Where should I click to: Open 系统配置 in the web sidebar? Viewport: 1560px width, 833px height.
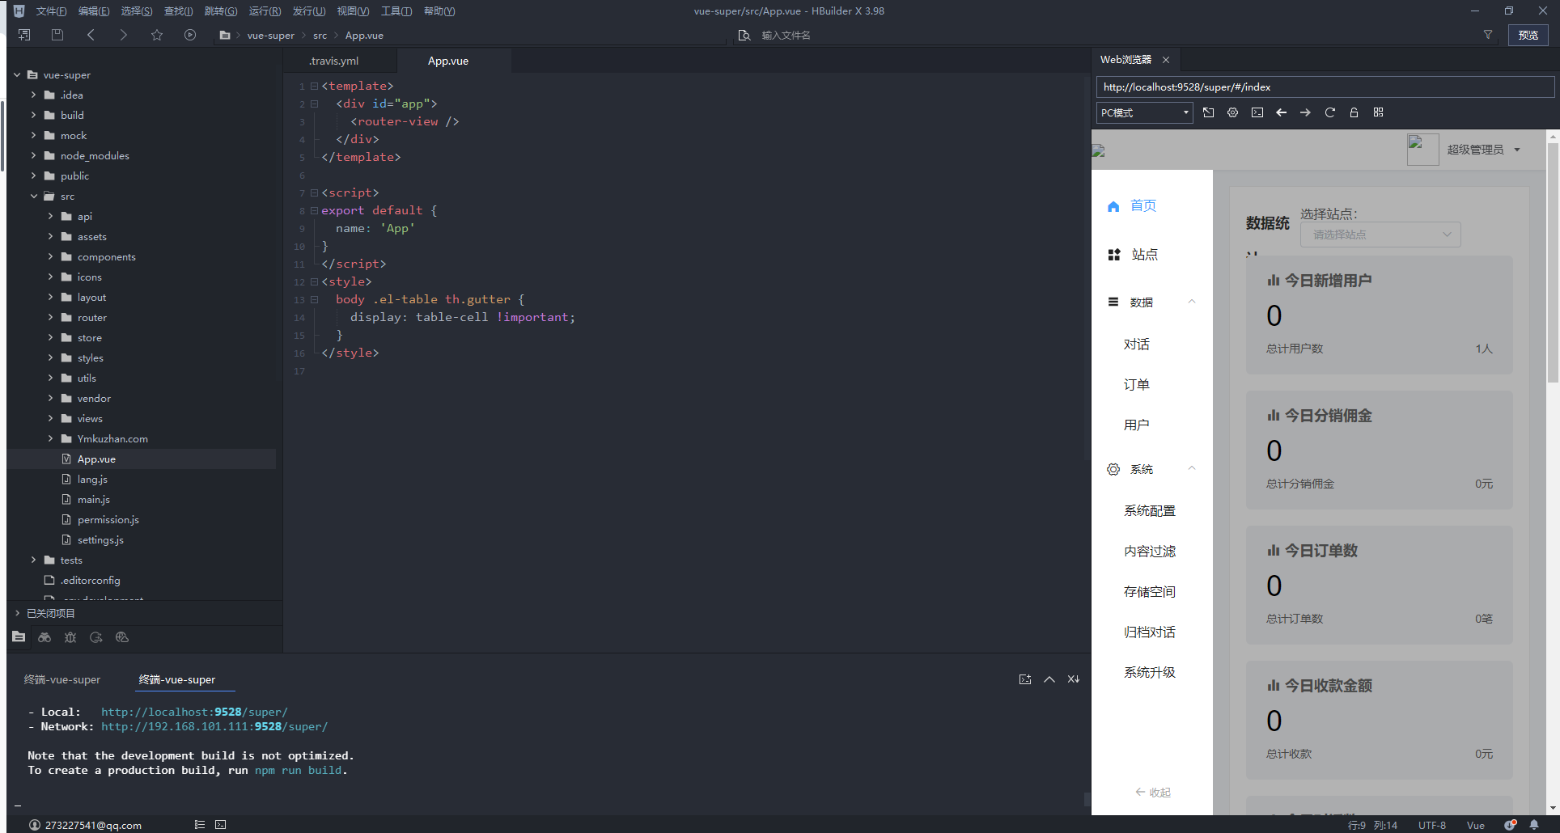pyautogui.click(x=1150, y=511)
